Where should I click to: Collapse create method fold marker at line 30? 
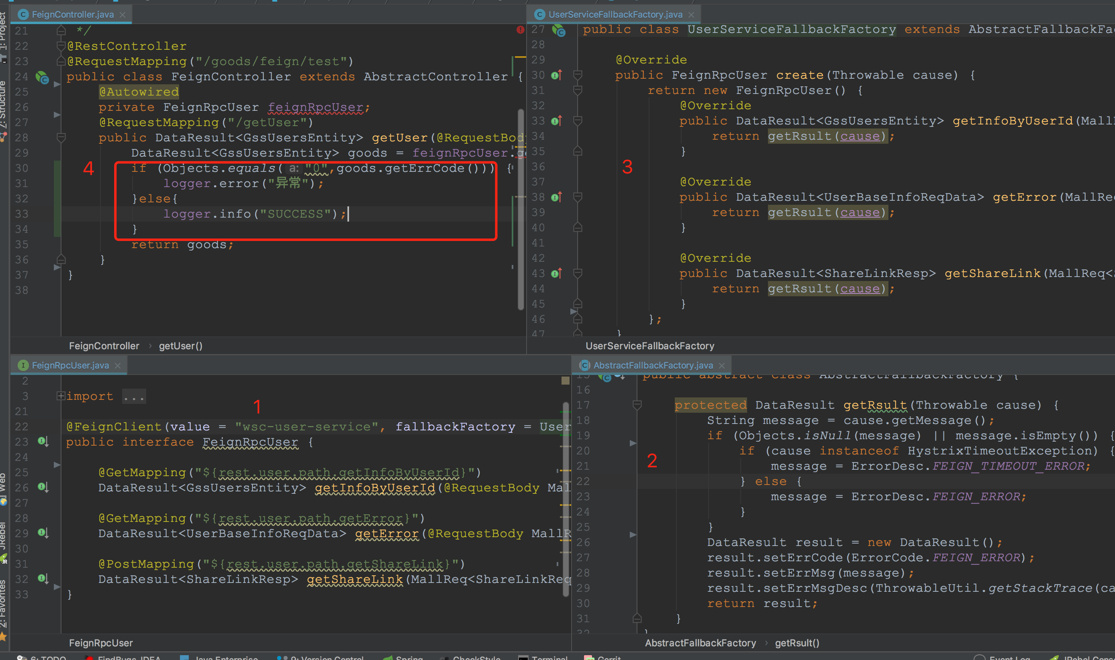pyautogui.click(x=578, y=75)
